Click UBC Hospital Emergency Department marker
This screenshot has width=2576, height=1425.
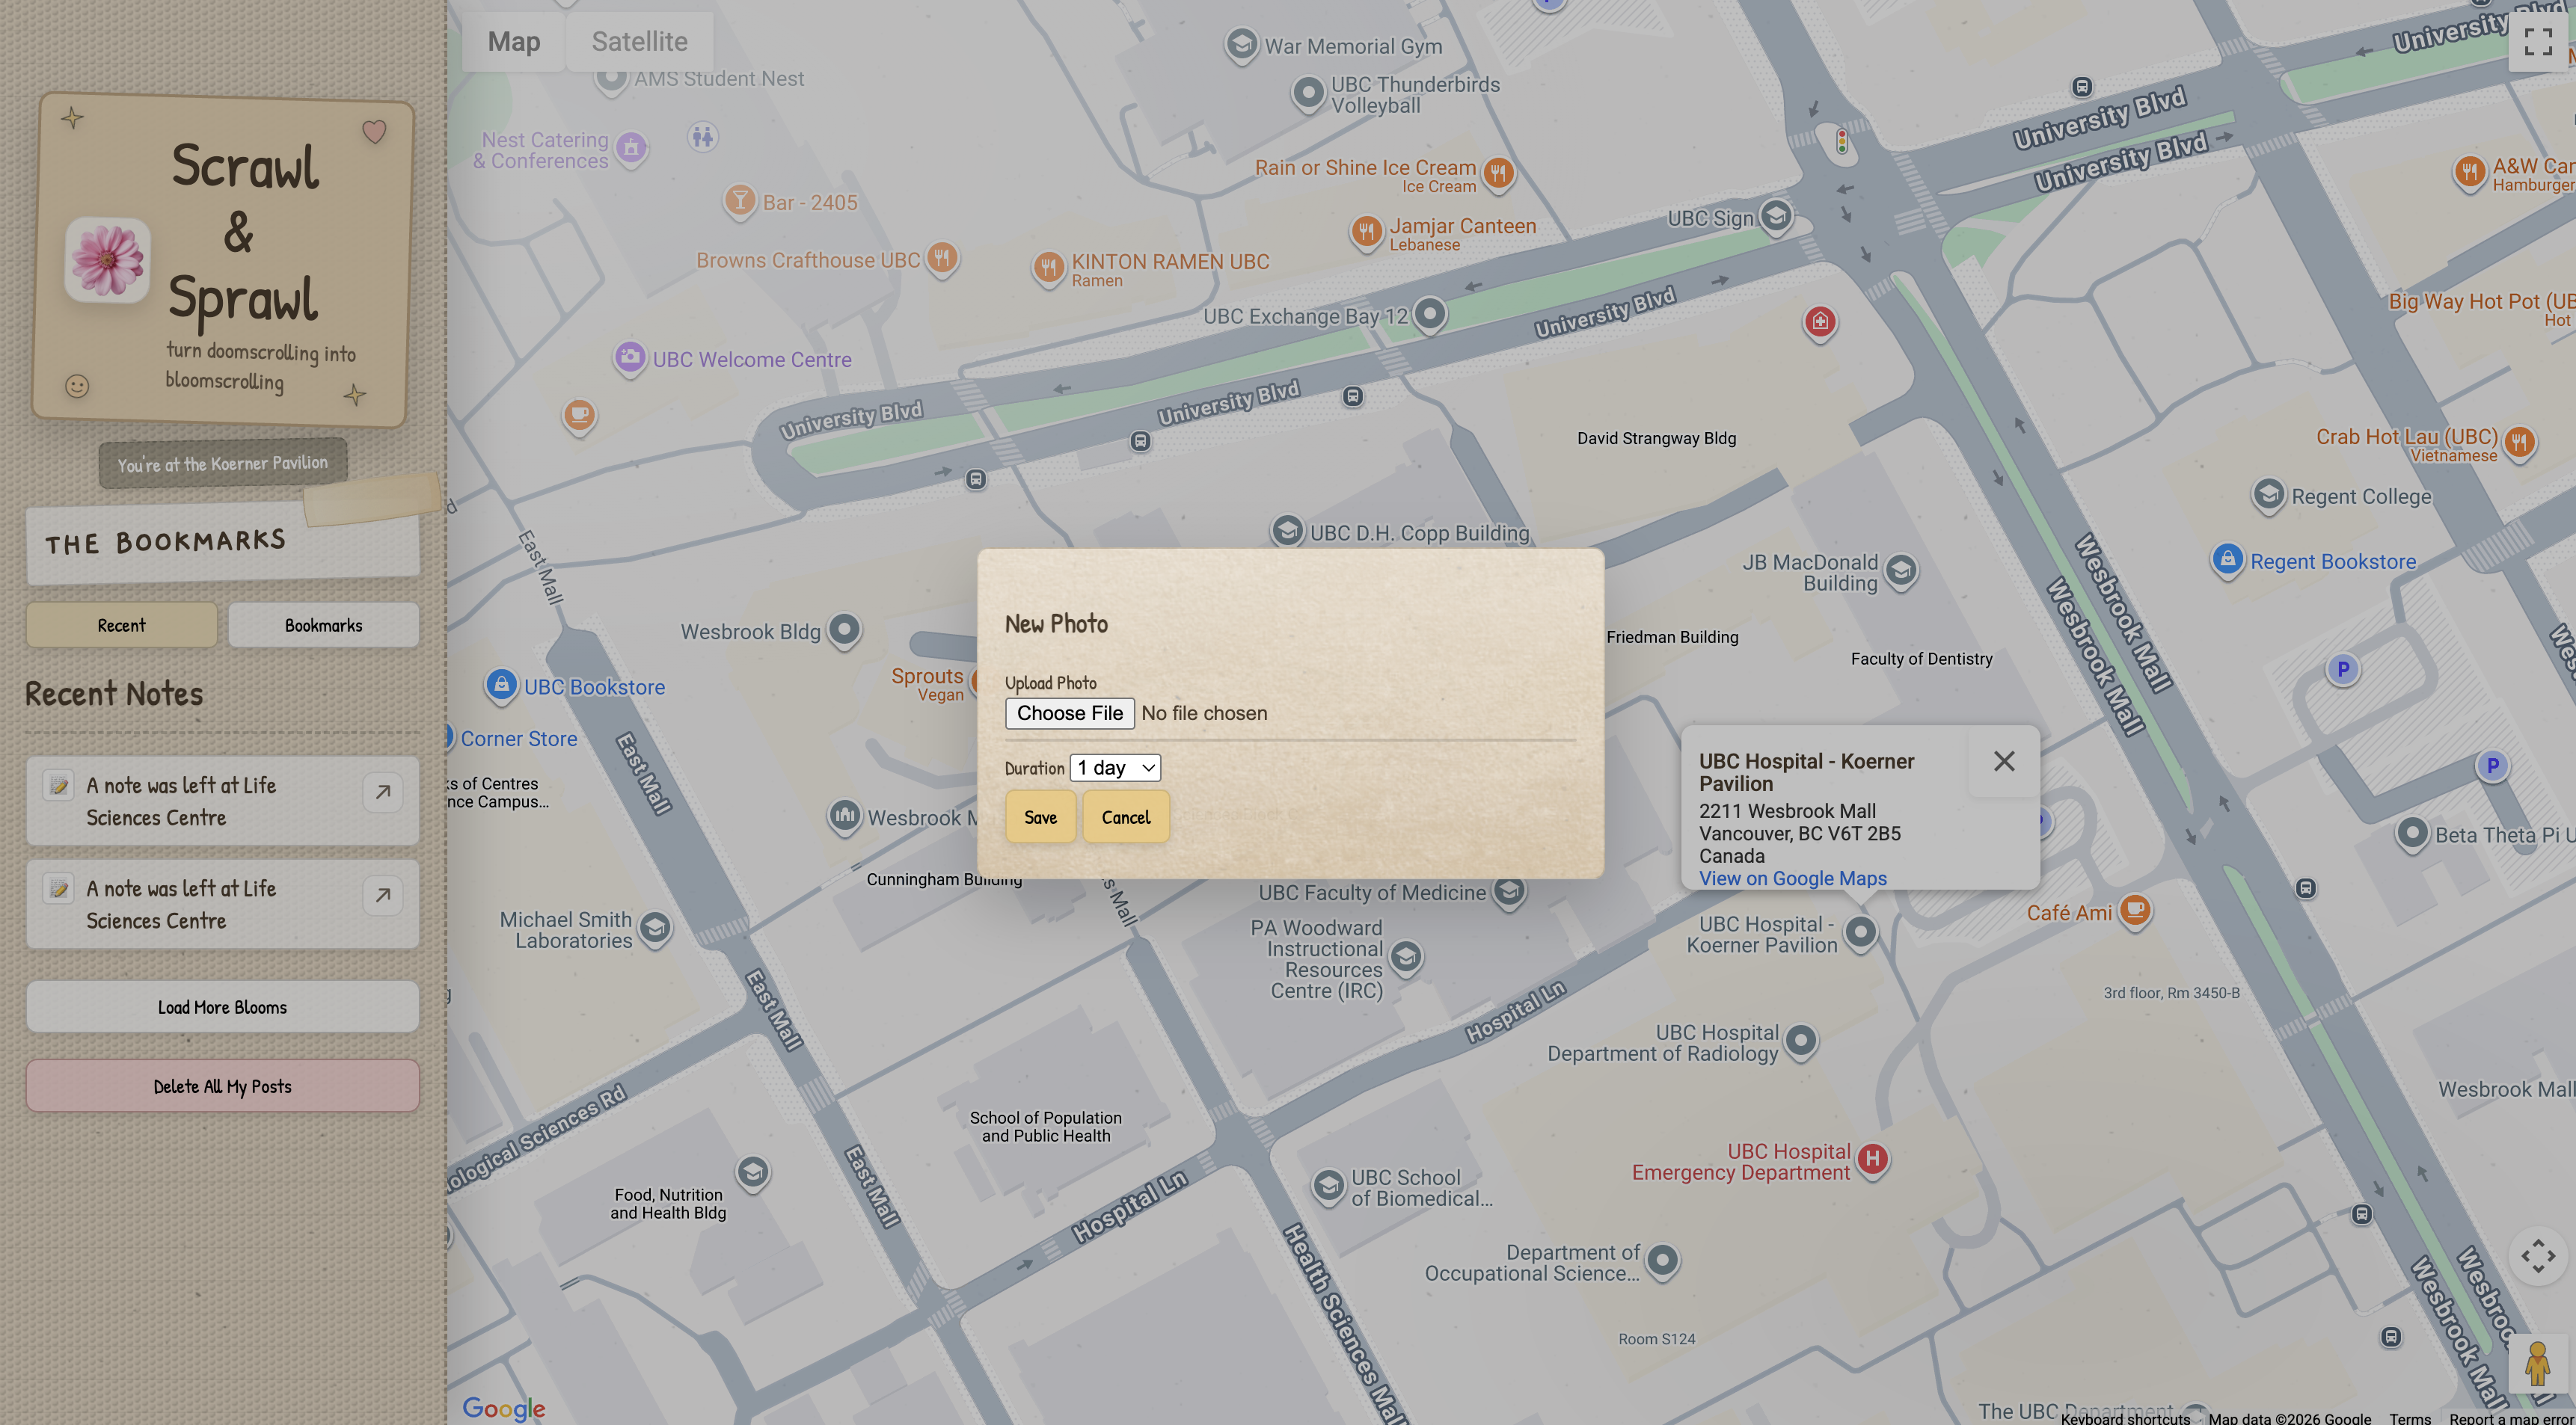tap(1872, 1159)
